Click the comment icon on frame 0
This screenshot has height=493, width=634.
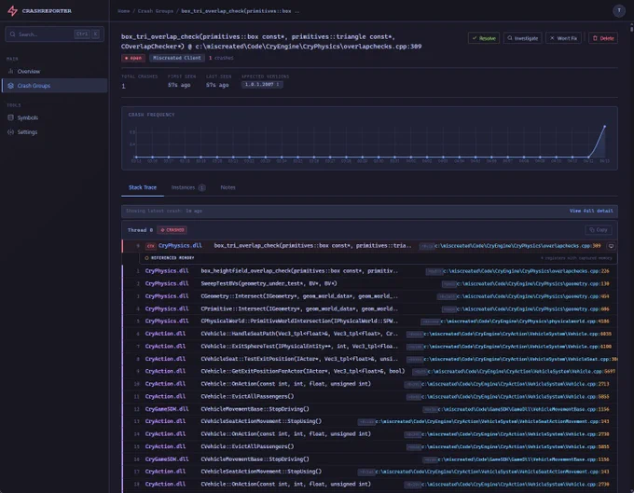(x=611, y=246)
